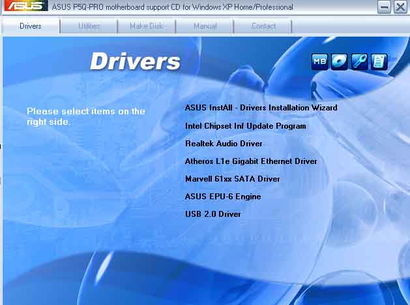Click the ASUS logo in title bar
Screen dimensions: 410x305
point(26,5)
